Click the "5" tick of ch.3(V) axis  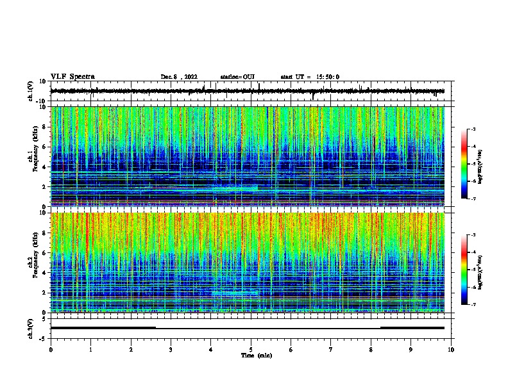[x=45, y=319]
